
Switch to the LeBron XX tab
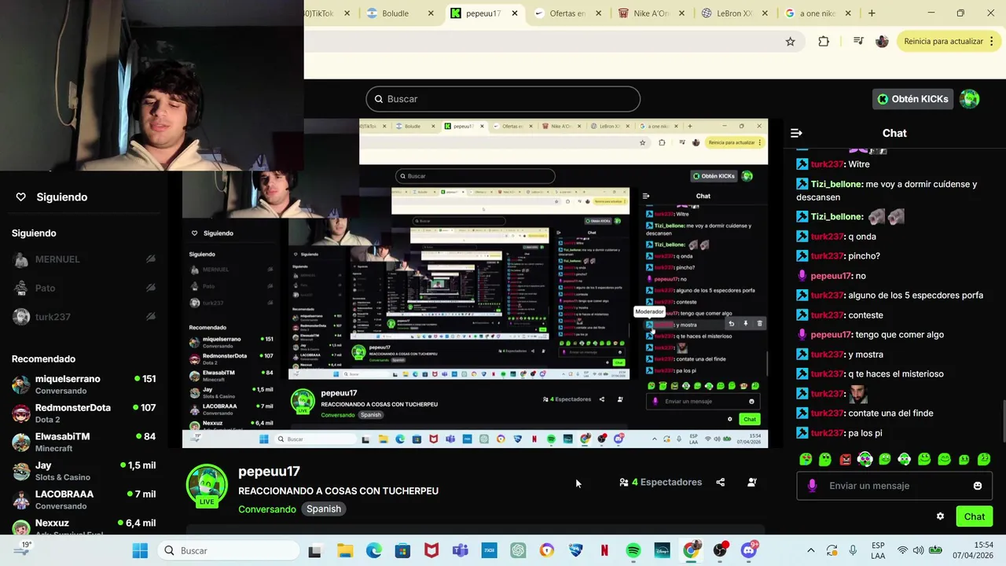[x=736, y=13]
